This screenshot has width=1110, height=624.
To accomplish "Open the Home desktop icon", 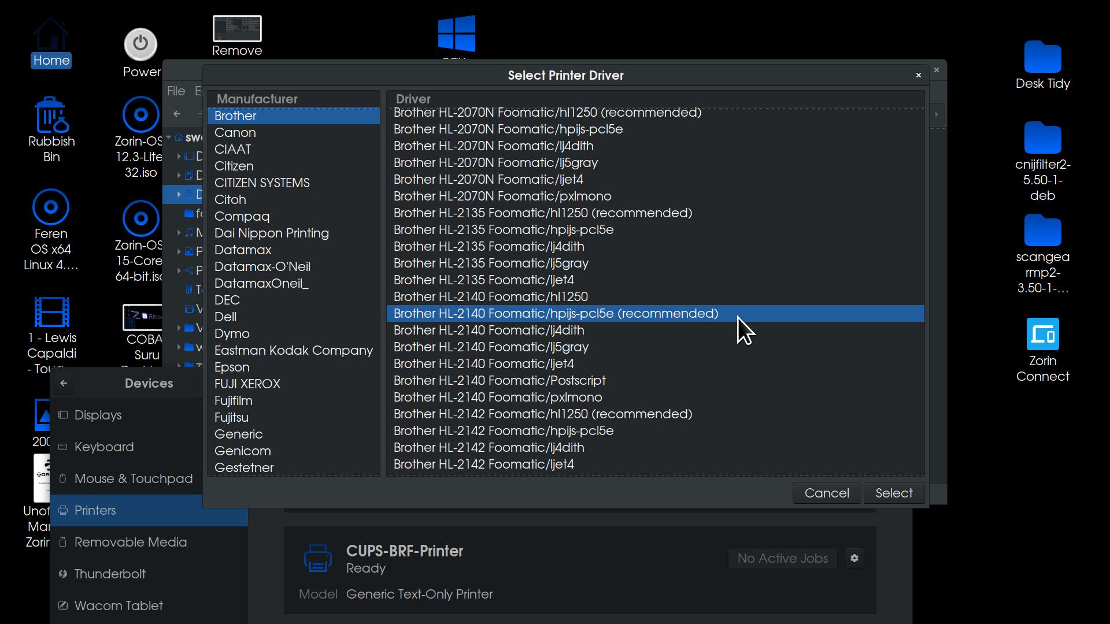I will [x=51, y=35].
